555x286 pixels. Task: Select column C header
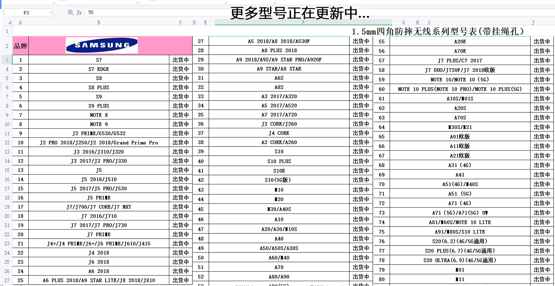(180, 23)
